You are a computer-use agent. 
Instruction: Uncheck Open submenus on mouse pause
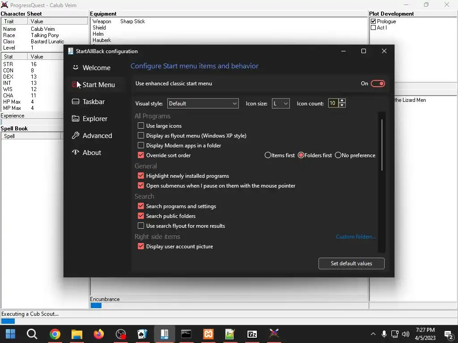click(x=141, y=185)
